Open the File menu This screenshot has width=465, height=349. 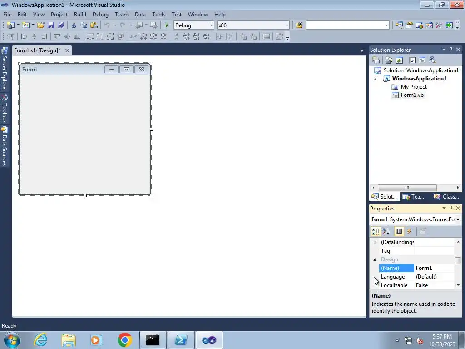click(7, 14)
